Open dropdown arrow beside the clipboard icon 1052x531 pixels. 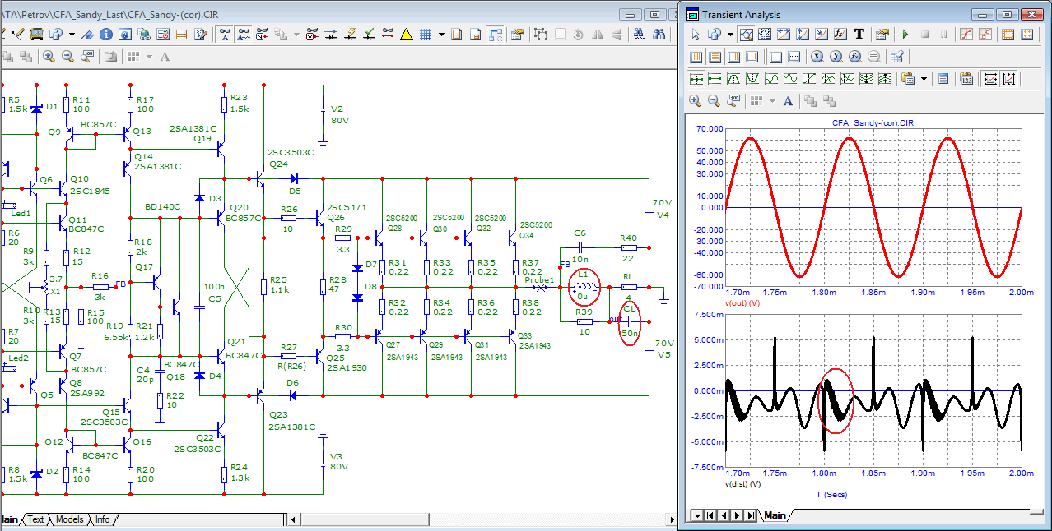(x=924, y=79)
